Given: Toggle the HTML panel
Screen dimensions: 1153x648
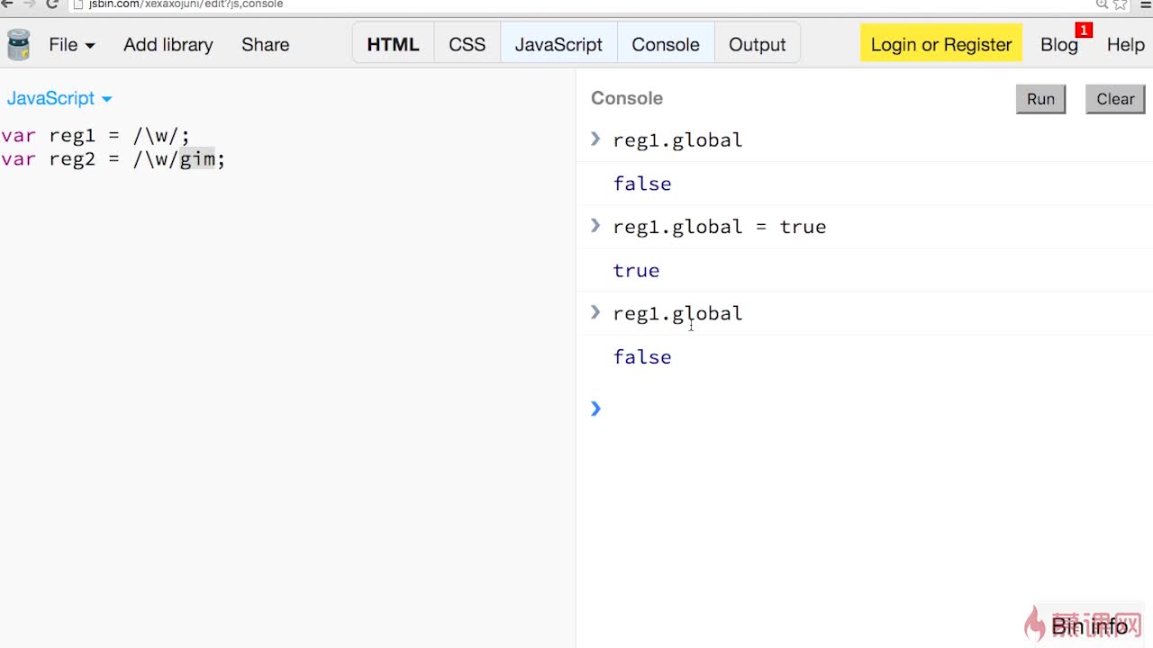Looking at the screenshot, I should 393,44.
